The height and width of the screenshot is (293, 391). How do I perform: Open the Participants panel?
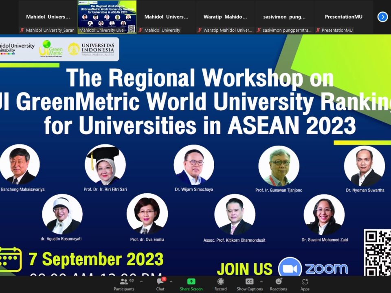pyautogui.click(x=124, y=284)
